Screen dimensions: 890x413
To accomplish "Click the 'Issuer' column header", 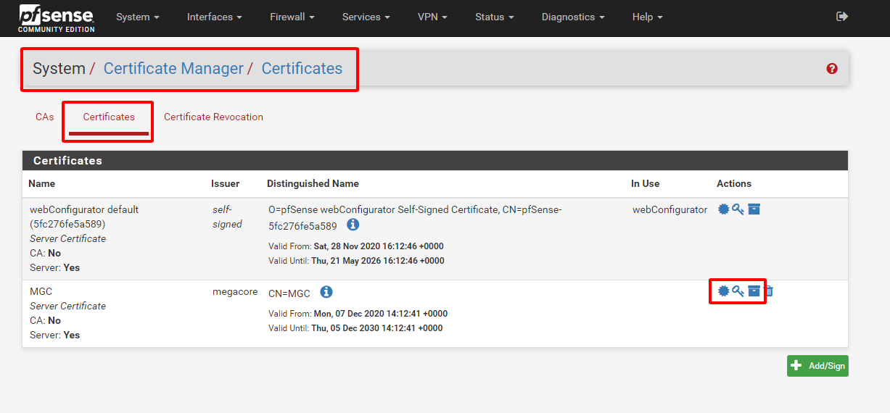I will pos(225,183).
